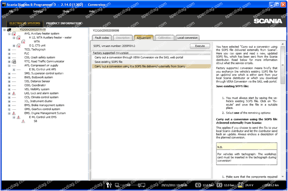The image size is (288, 191).
Task: Open the Show menu
Action: click(66, 11)
